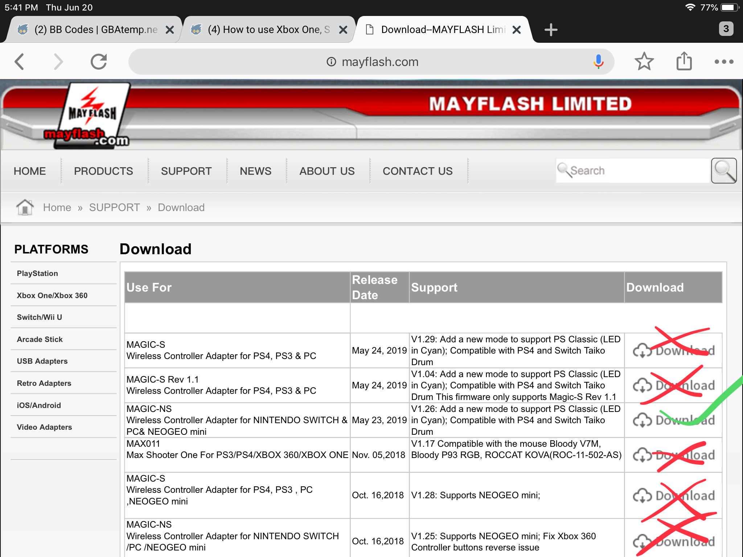The height and width of the screenshot is (557, 743).
Task: Download MAGIC-NS V1.25 firmware
Action: coord(674,541)
